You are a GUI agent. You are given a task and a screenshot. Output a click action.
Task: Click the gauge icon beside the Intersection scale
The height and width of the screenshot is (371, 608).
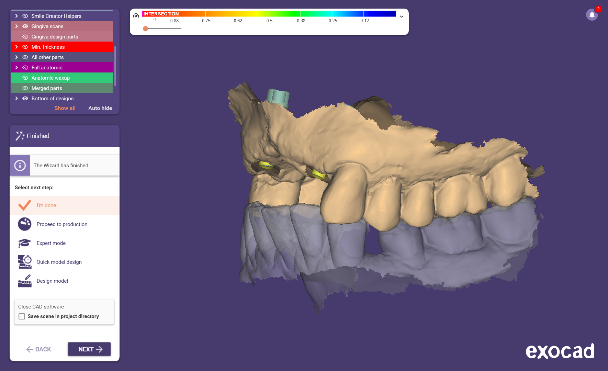click(x=136, y=16)
